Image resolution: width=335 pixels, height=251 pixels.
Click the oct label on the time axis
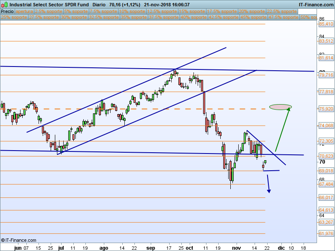pos(190,248)
